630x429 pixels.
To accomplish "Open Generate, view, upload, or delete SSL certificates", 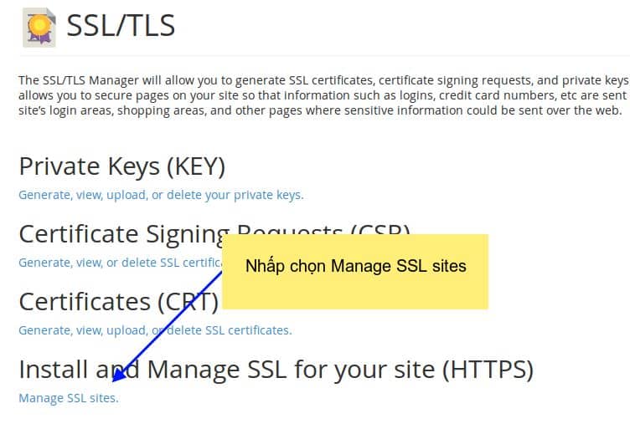I will [155, 330].
